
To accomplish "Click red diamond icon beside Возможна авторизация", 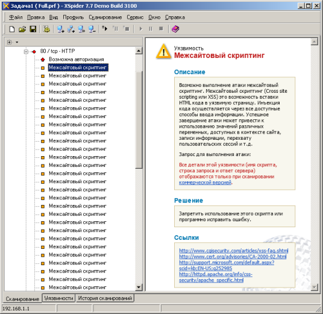I will click(x=43, y=60).
